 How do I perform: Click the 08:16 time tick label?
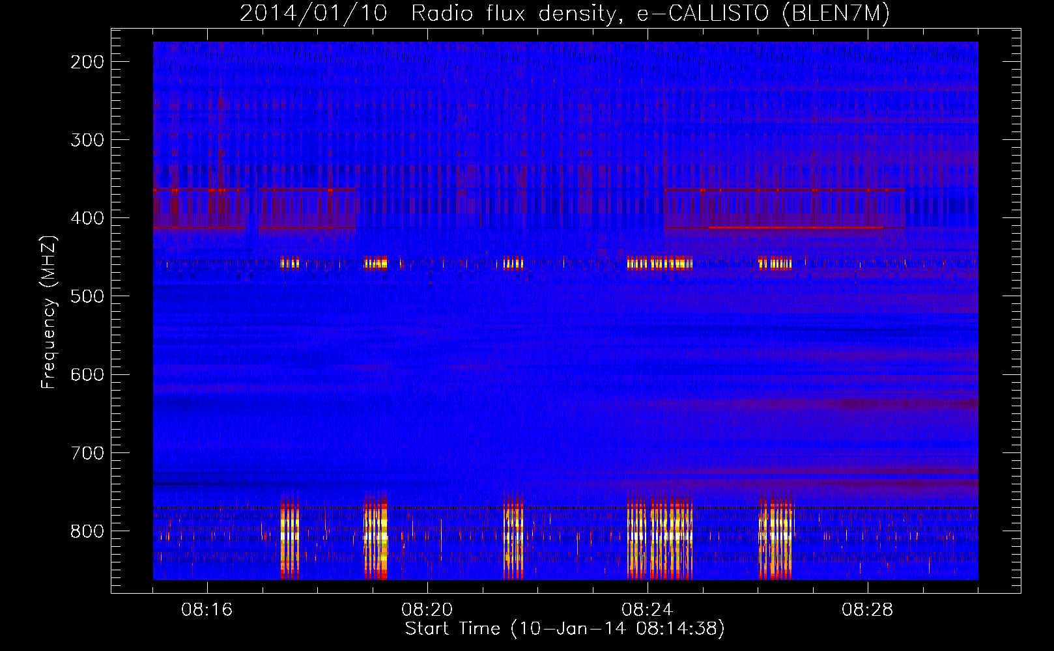coord(207,610)
